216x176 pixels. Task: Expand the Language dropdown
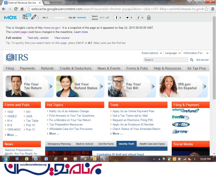pyautogui.click(x=173, y=53)
